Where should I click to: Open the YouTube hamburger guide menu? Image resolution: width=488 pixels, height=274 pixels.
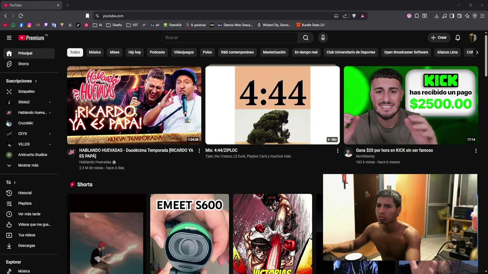[x=9, y=38]
